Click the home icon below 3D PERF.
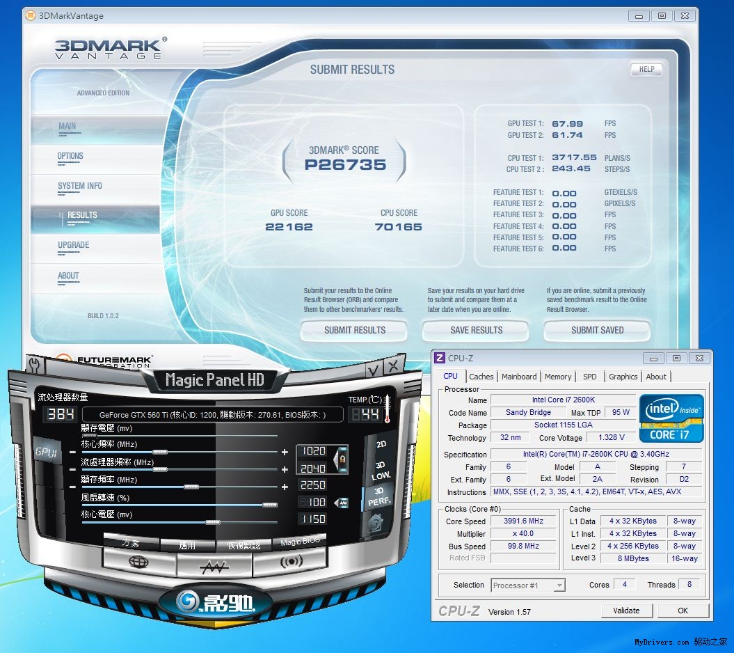This screenshot has width=734, height=653. click(375, 522)
